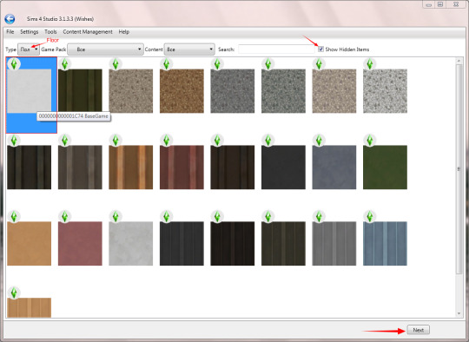Open the Settings menu
Viewport: 469px width, 342px height.
(29, 32)
